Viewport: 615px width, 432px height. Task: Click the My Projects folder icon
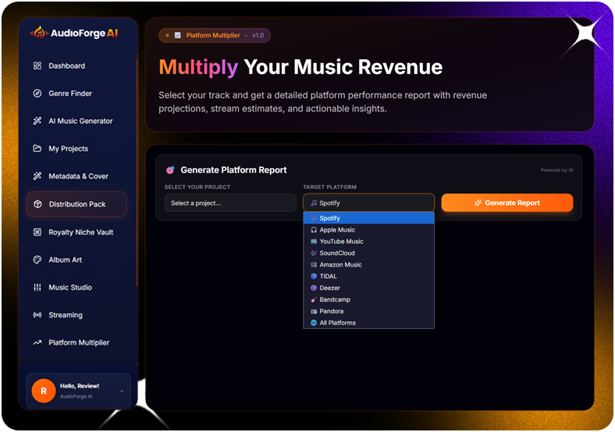click(x=37, y=149)
